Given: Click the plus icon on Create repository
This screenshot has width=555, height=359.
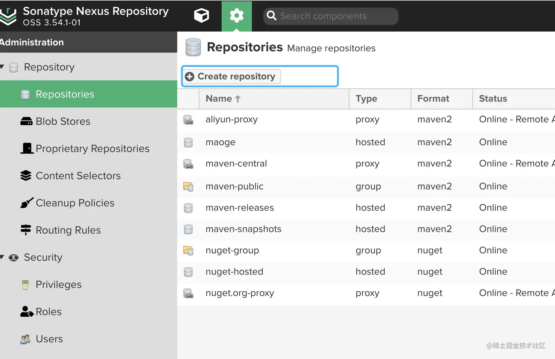Looking at the screenshot, I should (190, 76).
